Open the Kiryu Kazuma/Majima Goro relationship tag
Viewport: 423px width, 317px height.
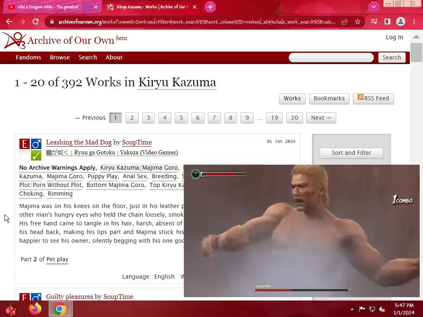(139, 168)
